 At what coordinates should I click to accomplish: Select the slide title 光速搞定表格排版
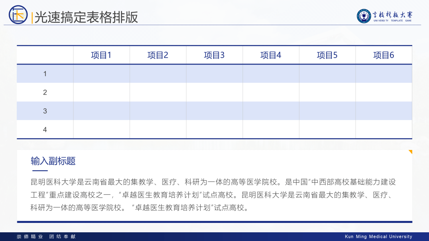click(x=86, y=17)
